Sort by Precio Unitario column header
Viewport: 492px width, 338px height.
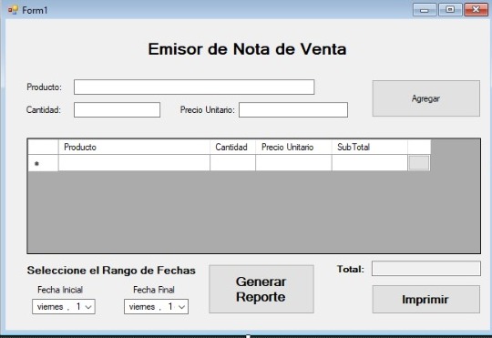293,147
